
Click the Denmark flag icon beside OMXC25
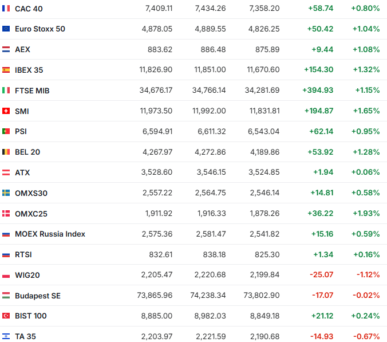[6, 213]
